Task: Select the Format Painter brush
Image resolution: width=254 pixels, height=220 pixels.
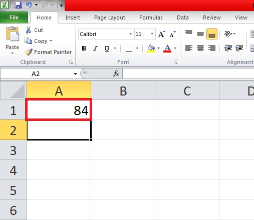Action: (29, 52)
